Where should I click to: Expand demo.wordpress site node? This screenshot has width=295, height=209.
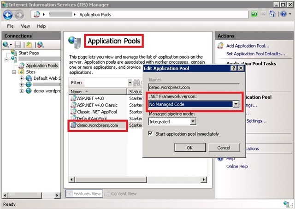click(x=22, y=91)
